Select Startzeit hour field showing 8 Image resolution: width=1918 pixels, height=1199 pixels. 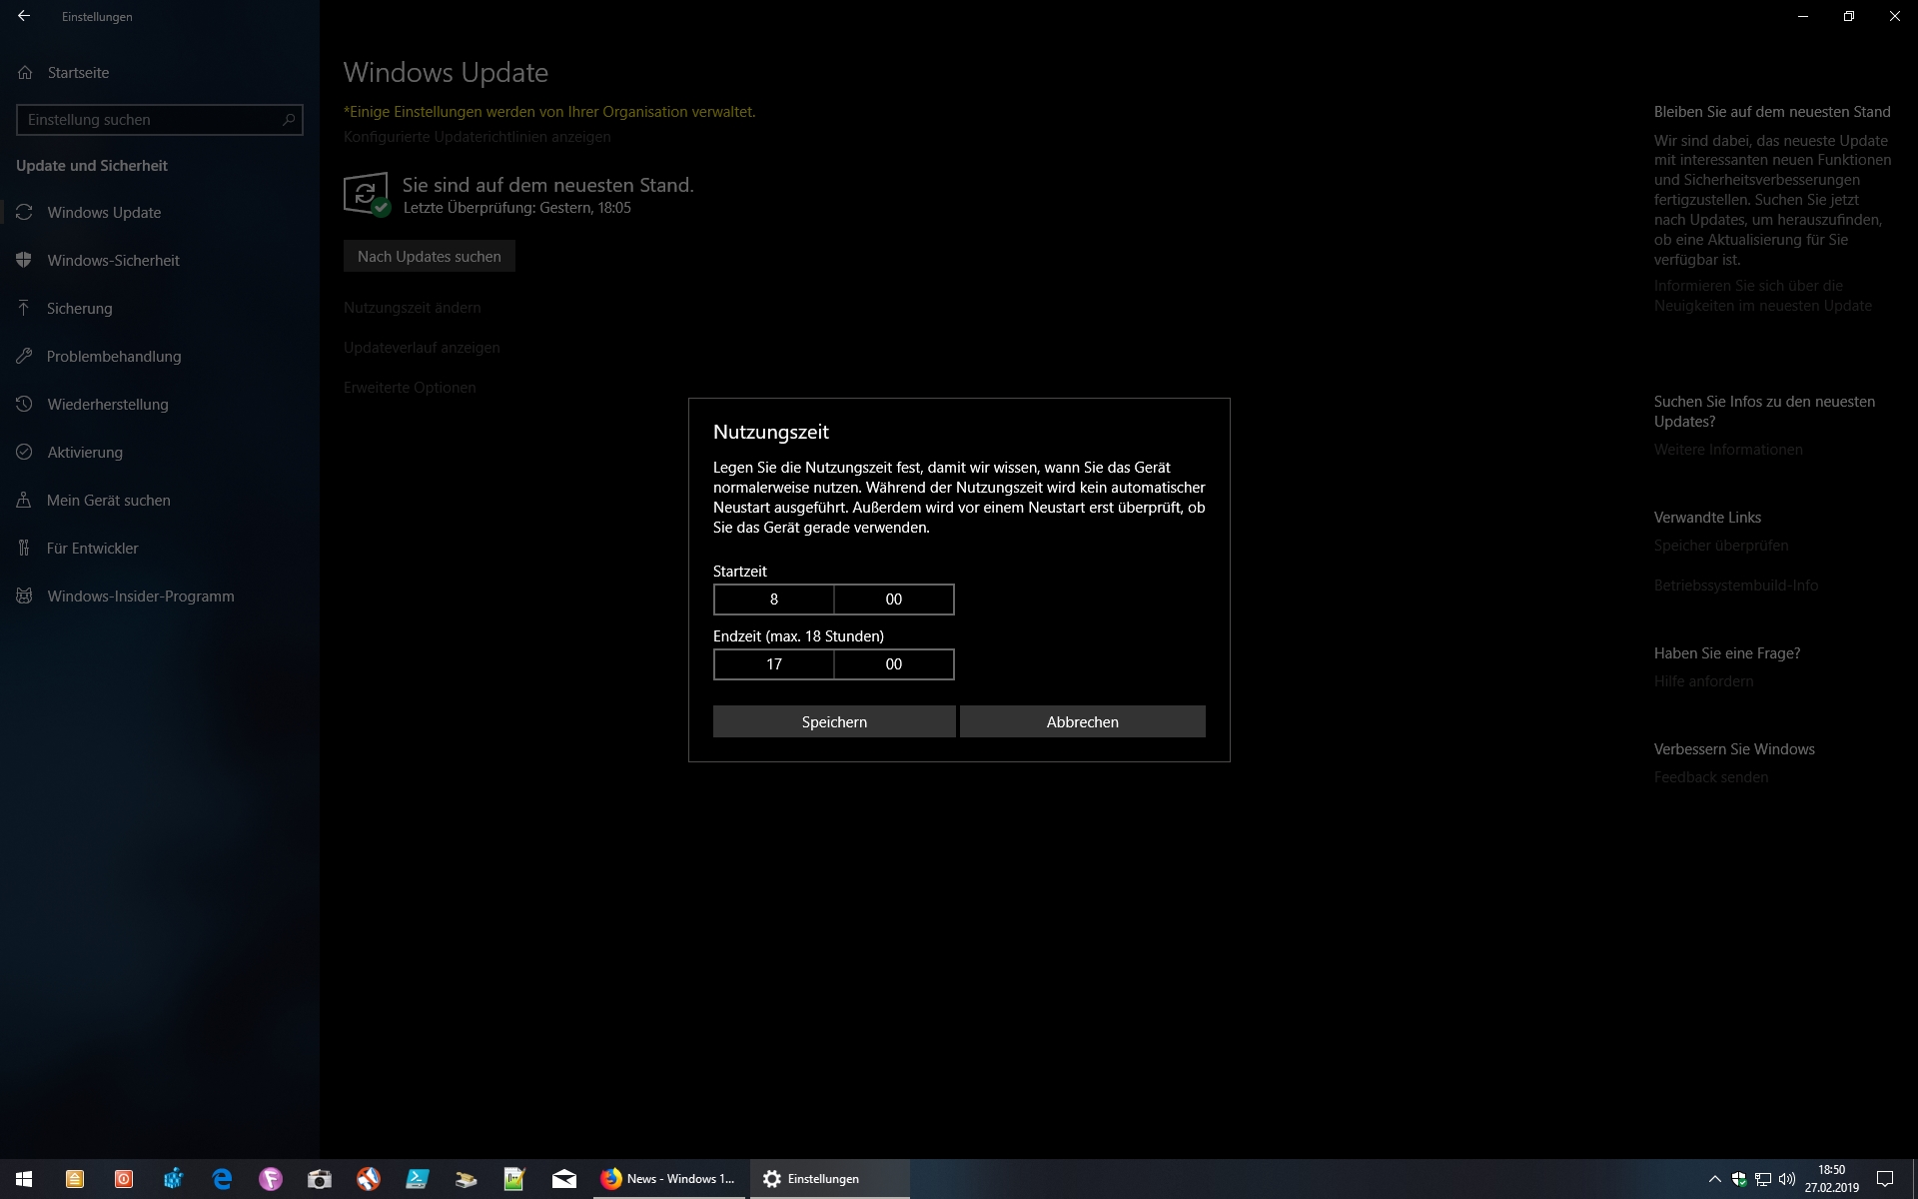[x=774, y=599]
